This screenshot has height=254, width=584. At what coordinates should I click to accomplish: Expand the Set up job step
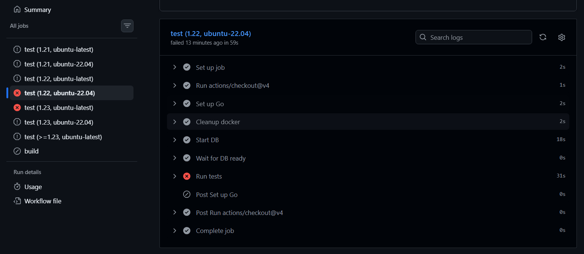174,67
